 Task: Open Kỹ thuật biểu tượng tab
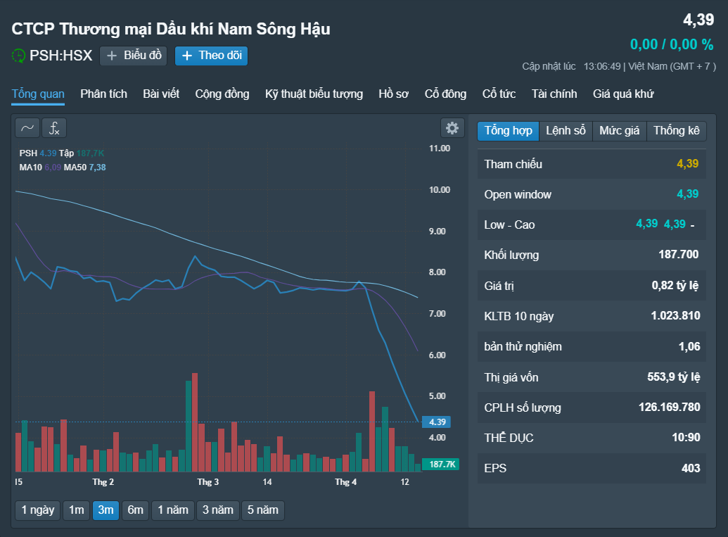point(314,94)
